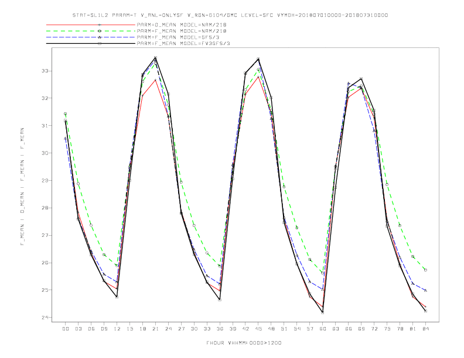Screen dimensions: 464x358
Task: Click x-axis forecast hour label 57
Action: [x=310, y=329]
